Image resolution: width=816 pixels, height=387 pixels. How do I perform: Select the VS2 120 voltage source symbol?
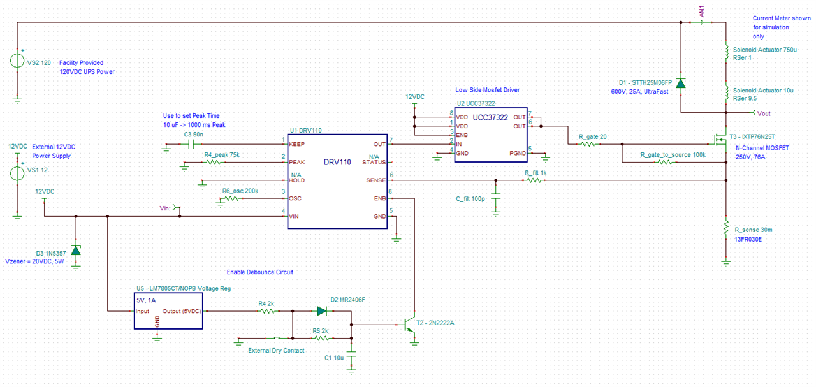[17, 62]
